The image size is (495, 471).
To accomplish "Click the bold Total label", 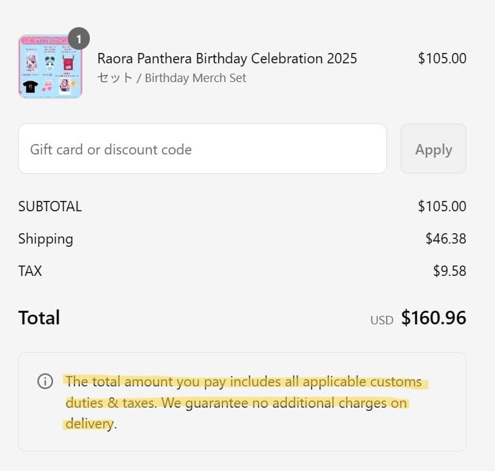I will 39,318.
